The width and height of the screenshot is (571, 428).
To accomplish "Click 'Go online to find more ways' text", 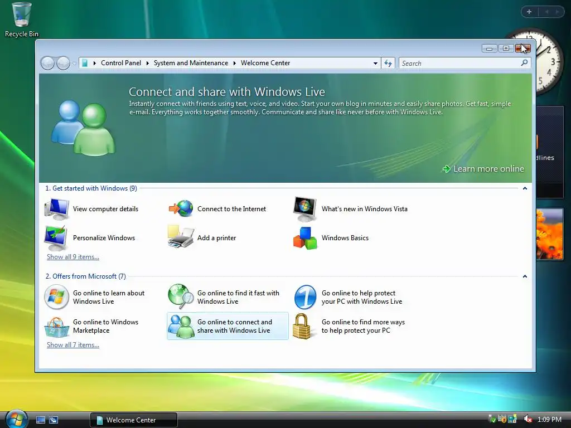I will coord(363,326).
